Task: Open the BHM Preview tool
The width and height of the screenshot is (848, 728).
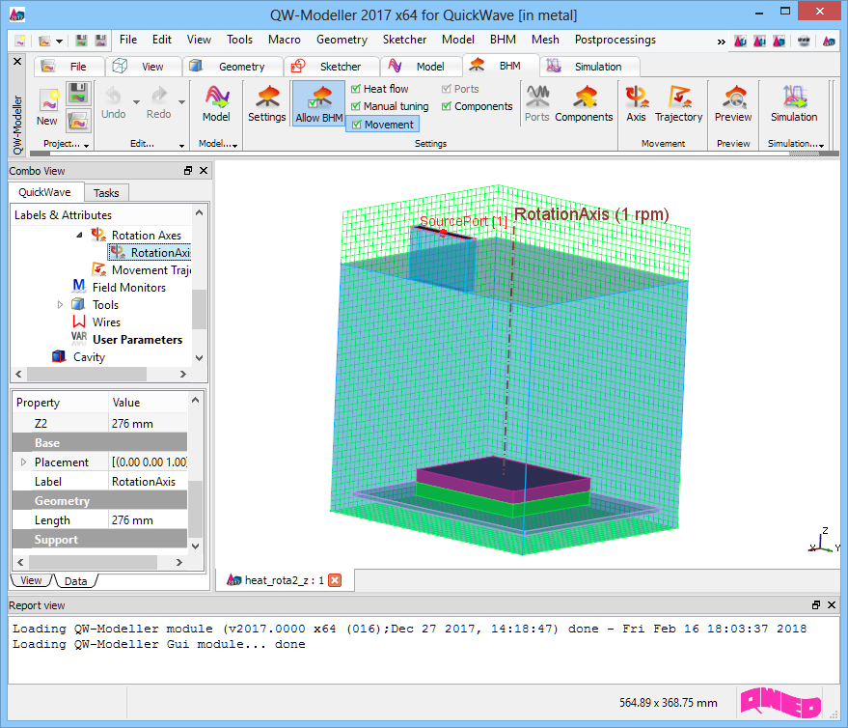Action: click(733, 104)
